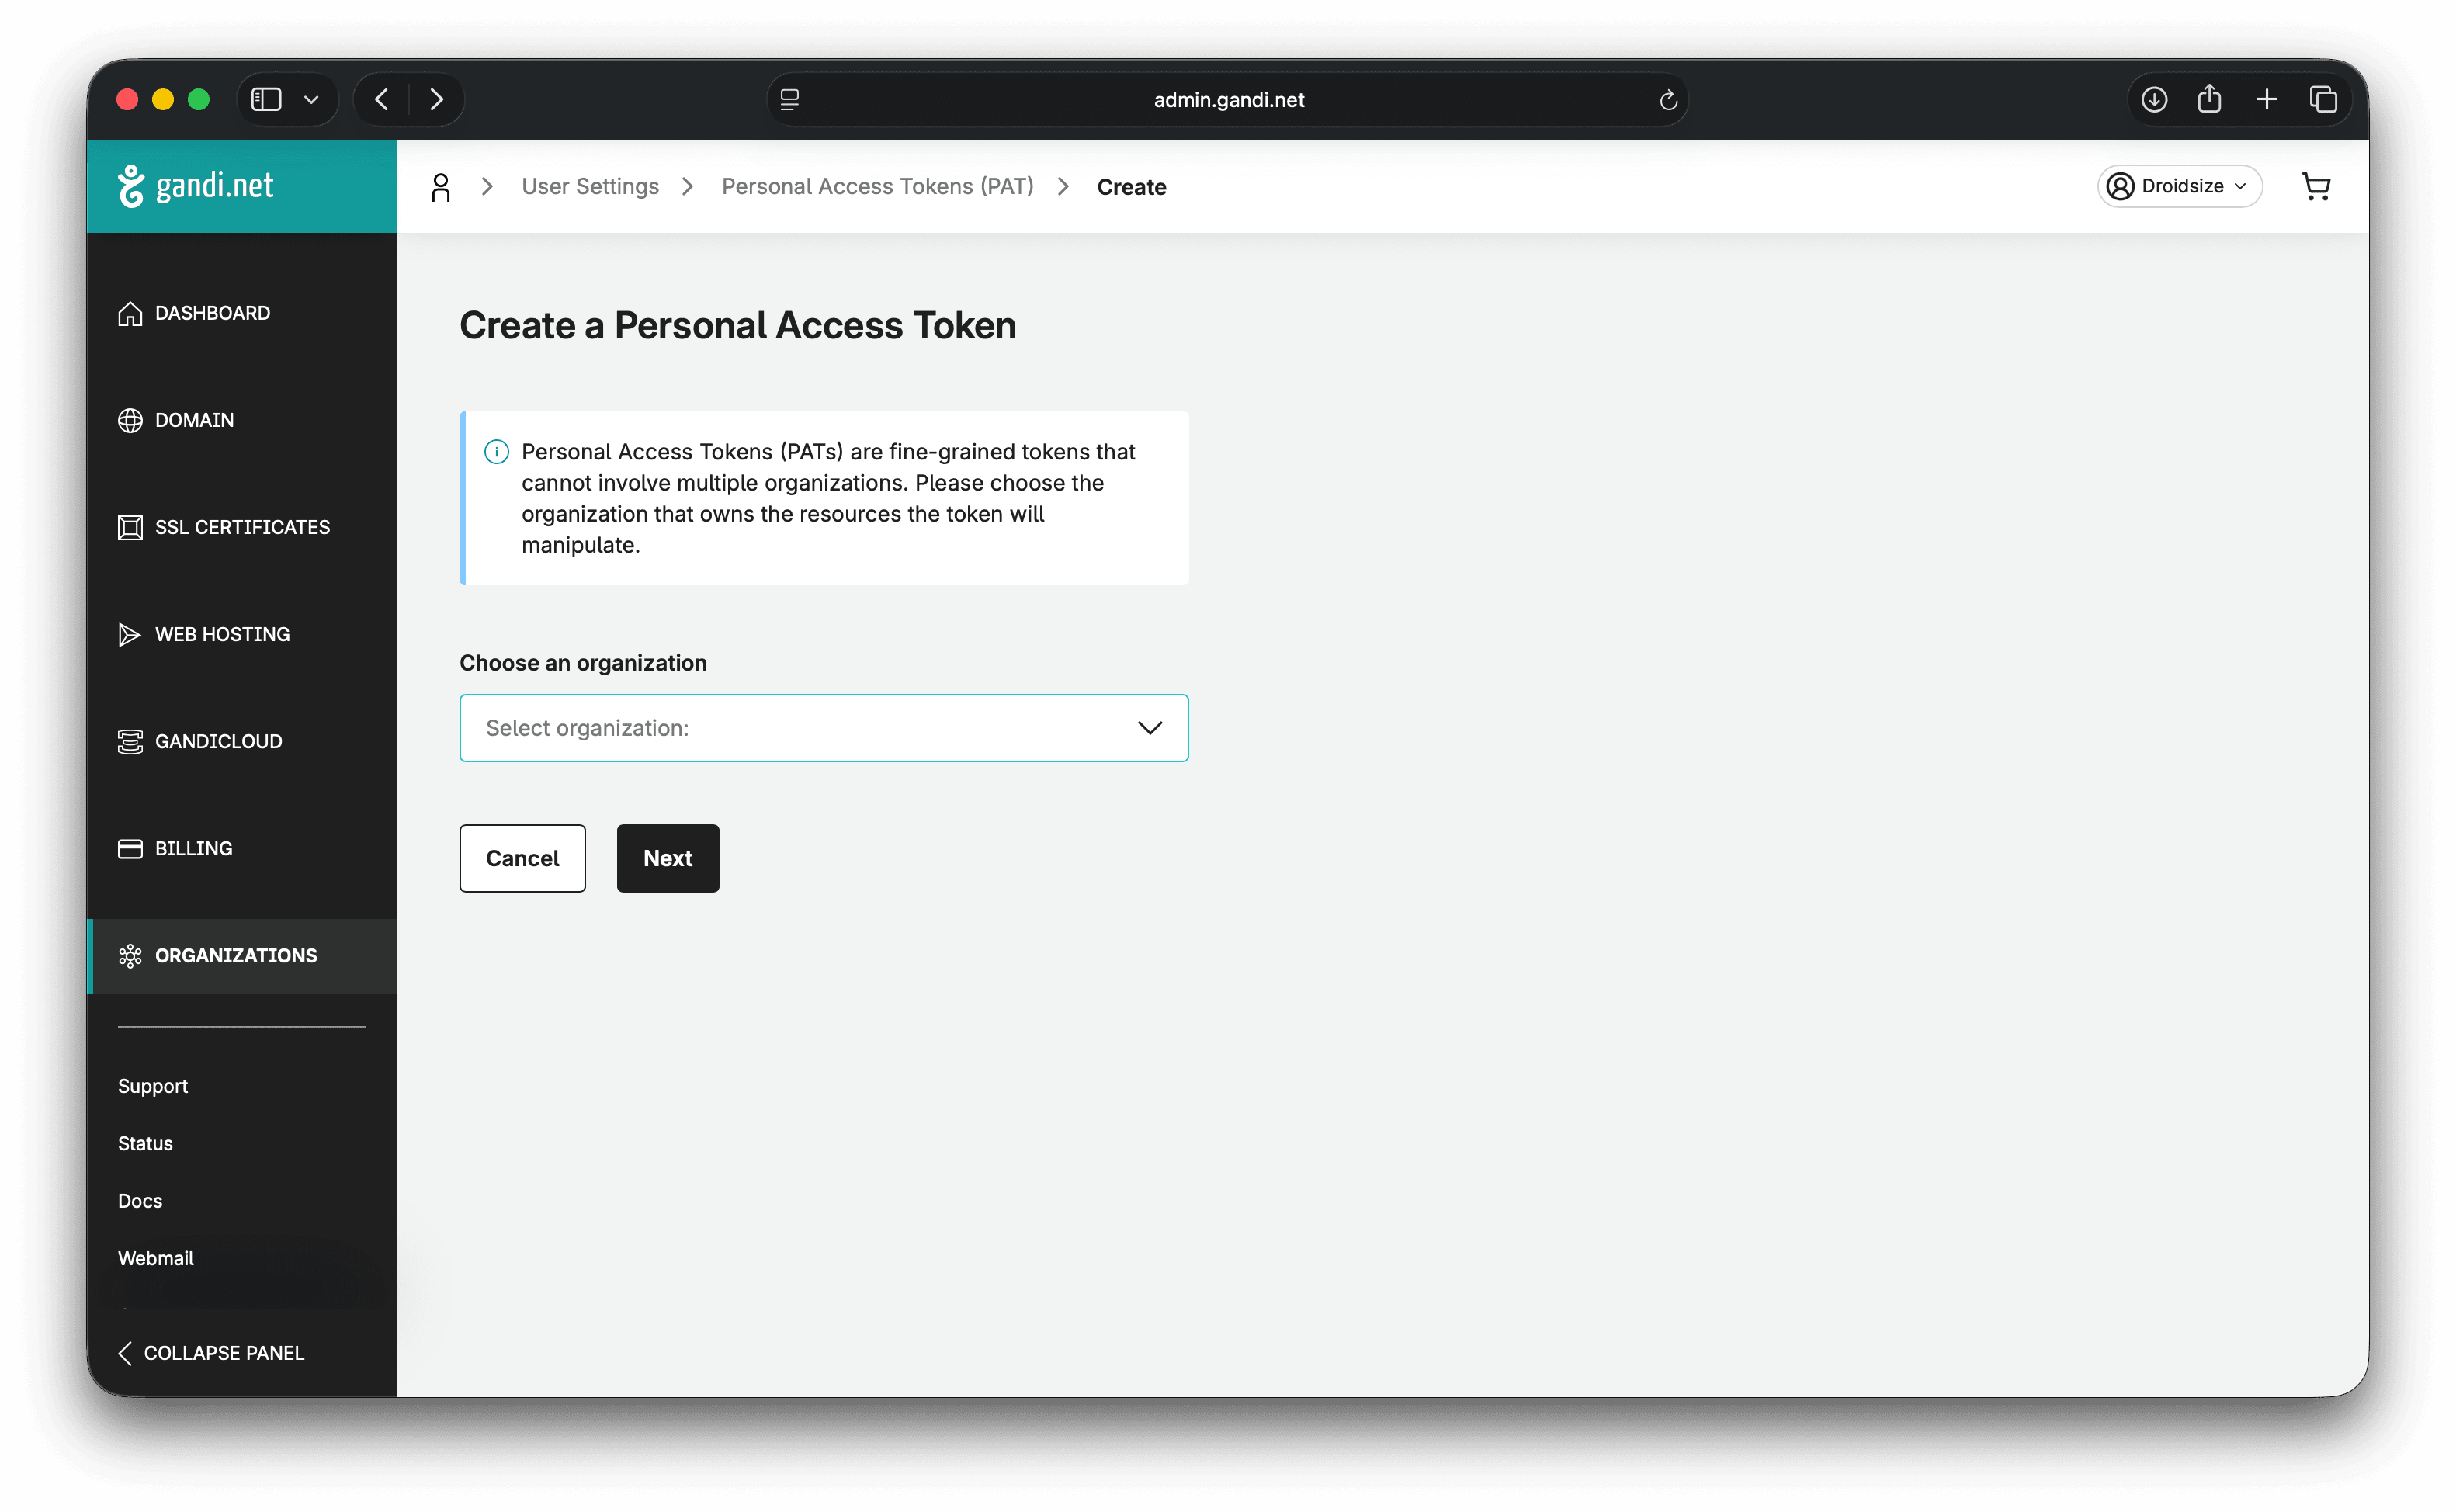Click the Safari share icon
This screenshot has width=2456, height=1512.
pos(2209,100)
